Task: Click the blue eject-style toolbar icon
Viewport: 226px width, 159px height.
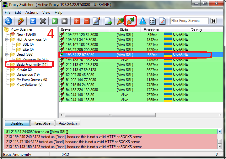Action: pos(8,21)
